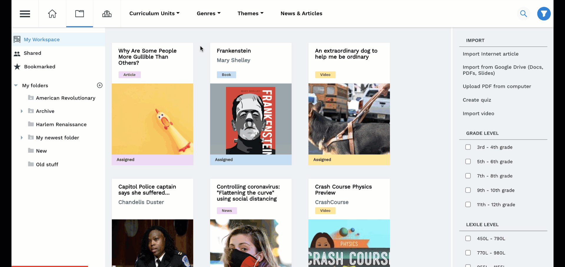Open the coronavirus masked woman thumbnail
Screen dimensions: 565x267
click(x=251, y=243)
